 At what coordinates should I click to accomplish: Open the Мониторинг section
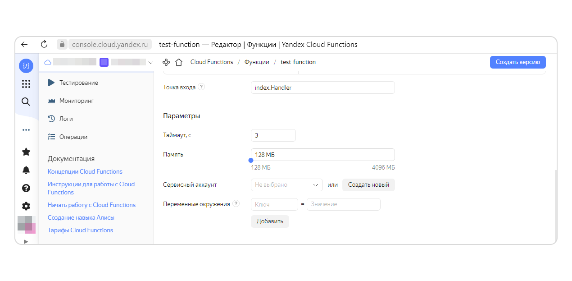71,101
